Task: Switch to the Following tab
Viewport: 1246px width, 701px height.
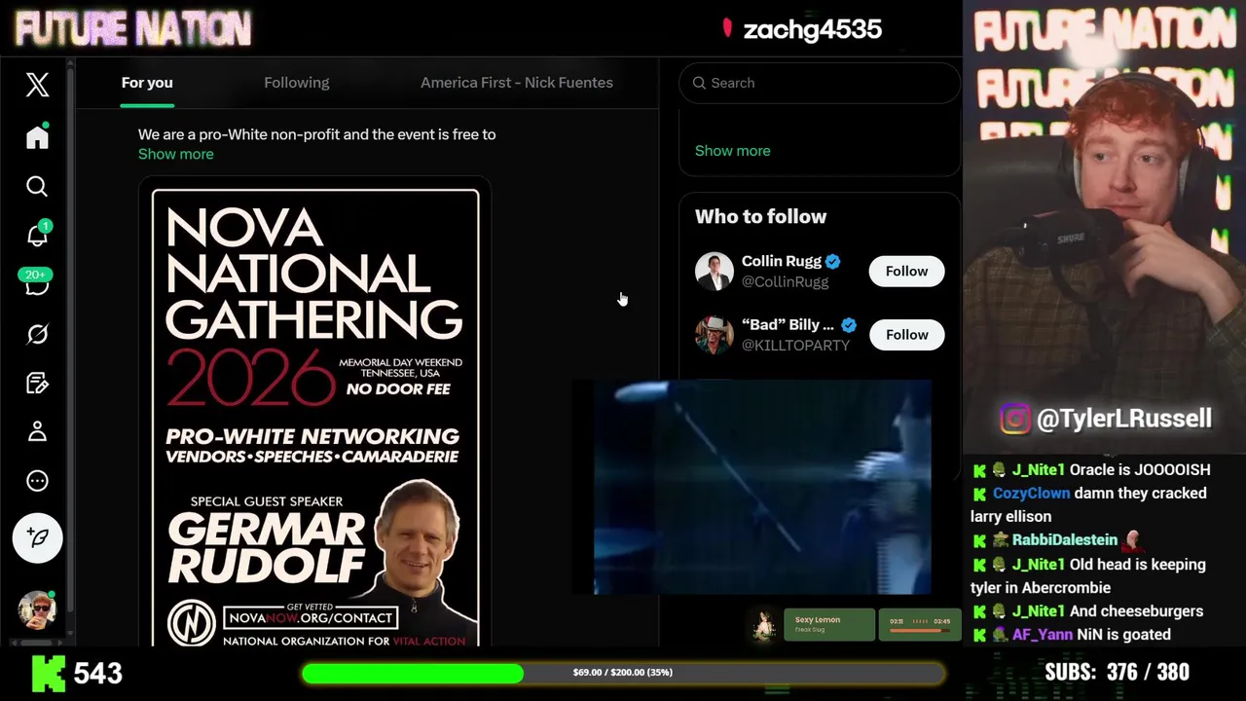Action: coord(297,83)
